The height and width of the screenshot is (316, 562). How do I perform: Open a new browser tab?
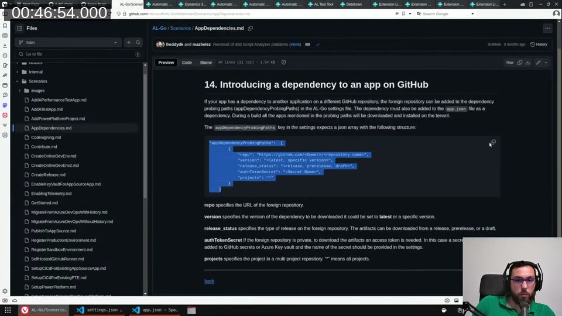[505, 4]
